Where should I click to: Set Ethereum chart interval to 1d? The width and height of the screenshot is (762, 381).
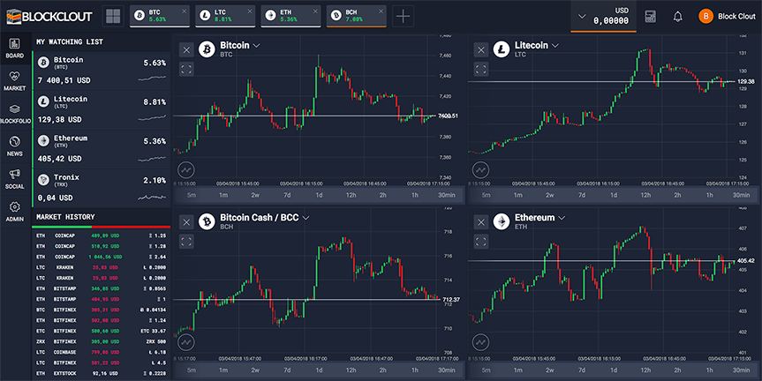pyautogui.click(x=614, y=370)
